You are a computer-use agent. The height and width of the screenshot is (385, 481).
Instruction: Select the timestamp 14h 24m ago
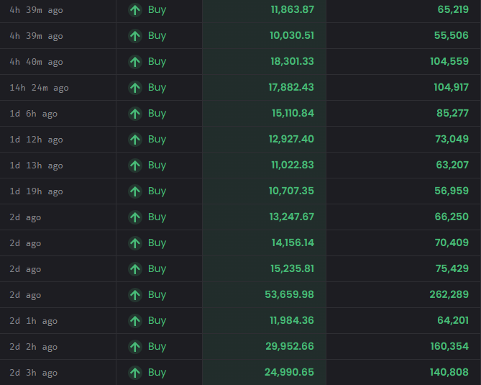point(39,88)
